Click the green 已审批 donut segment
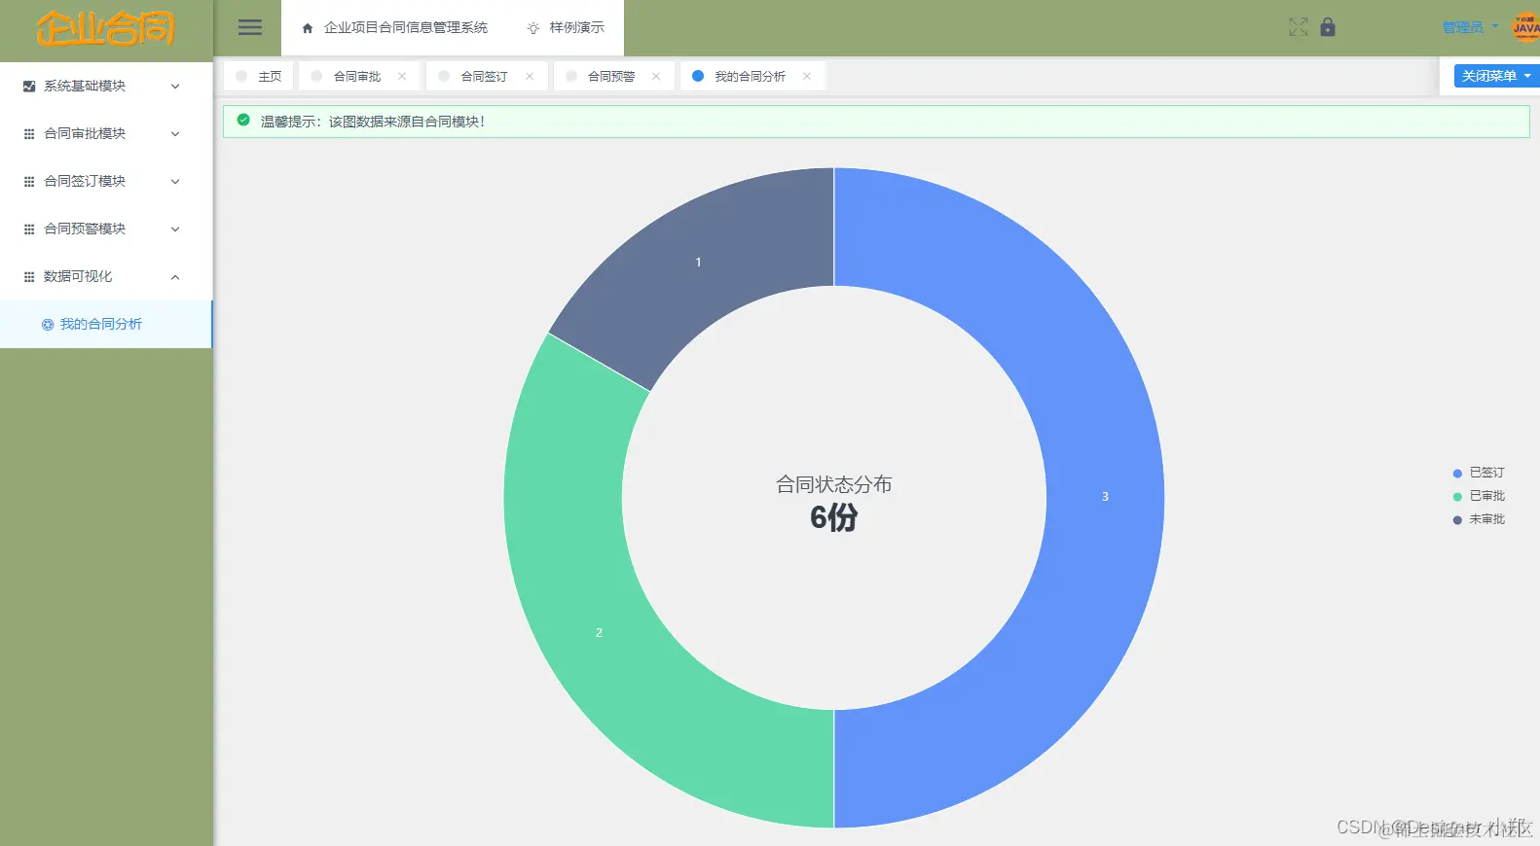This screenshot has width=1540, height=846. point(599,632)
